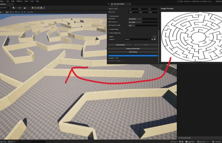Click the Advance single frame button
This screenshot has width=222, height=143.
coord(36,8)
